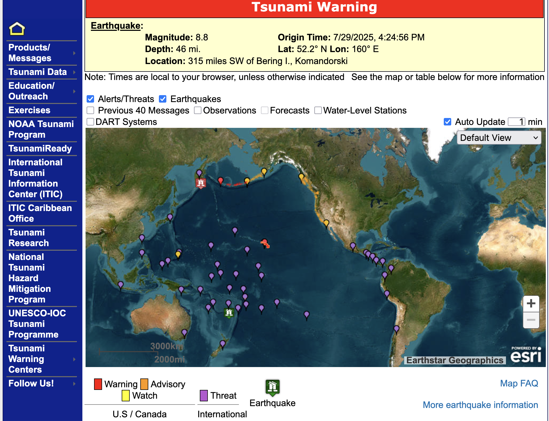Click the Auto Update minutes input field

pos(517,122)
